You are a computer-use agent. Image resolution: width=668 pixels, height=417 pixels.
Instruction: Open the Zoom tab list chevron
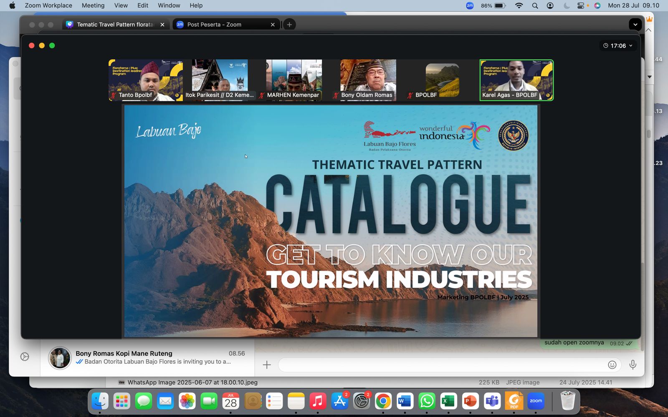[635, 24]
